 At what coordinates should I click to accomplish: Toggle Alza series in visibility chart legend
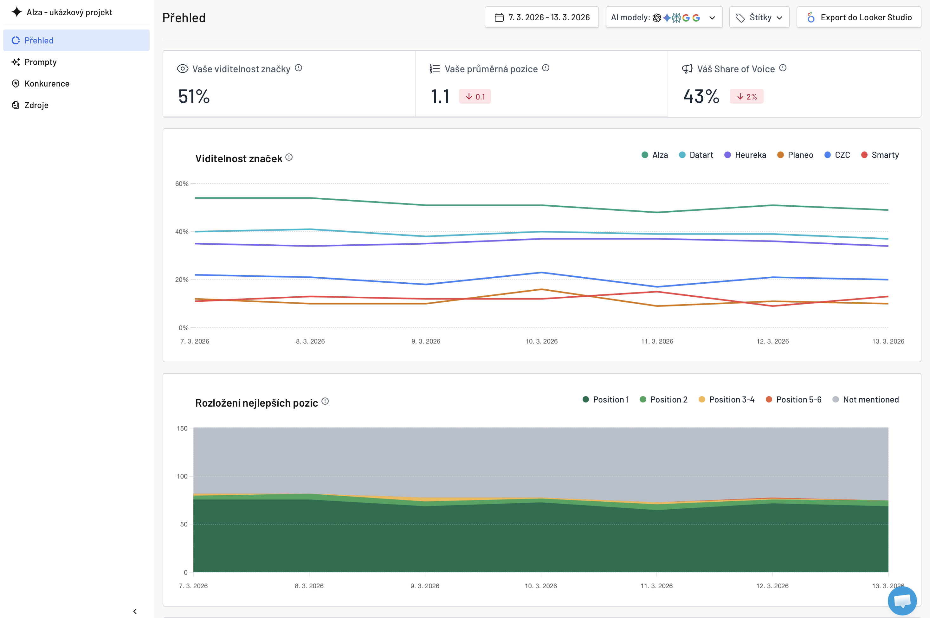[655, 155]
